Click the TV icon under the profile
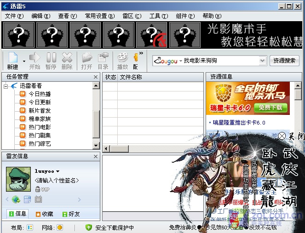 click(38, 199)
